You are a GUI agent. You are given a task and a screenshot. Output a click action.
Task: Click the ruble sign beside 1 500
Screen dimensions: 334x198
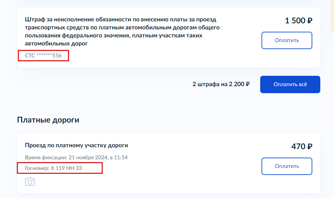click(x=310, y=21)
